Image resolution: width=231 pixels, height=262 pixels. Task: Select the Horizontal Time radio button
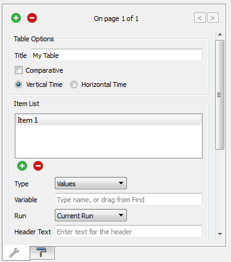click(74, 84)
